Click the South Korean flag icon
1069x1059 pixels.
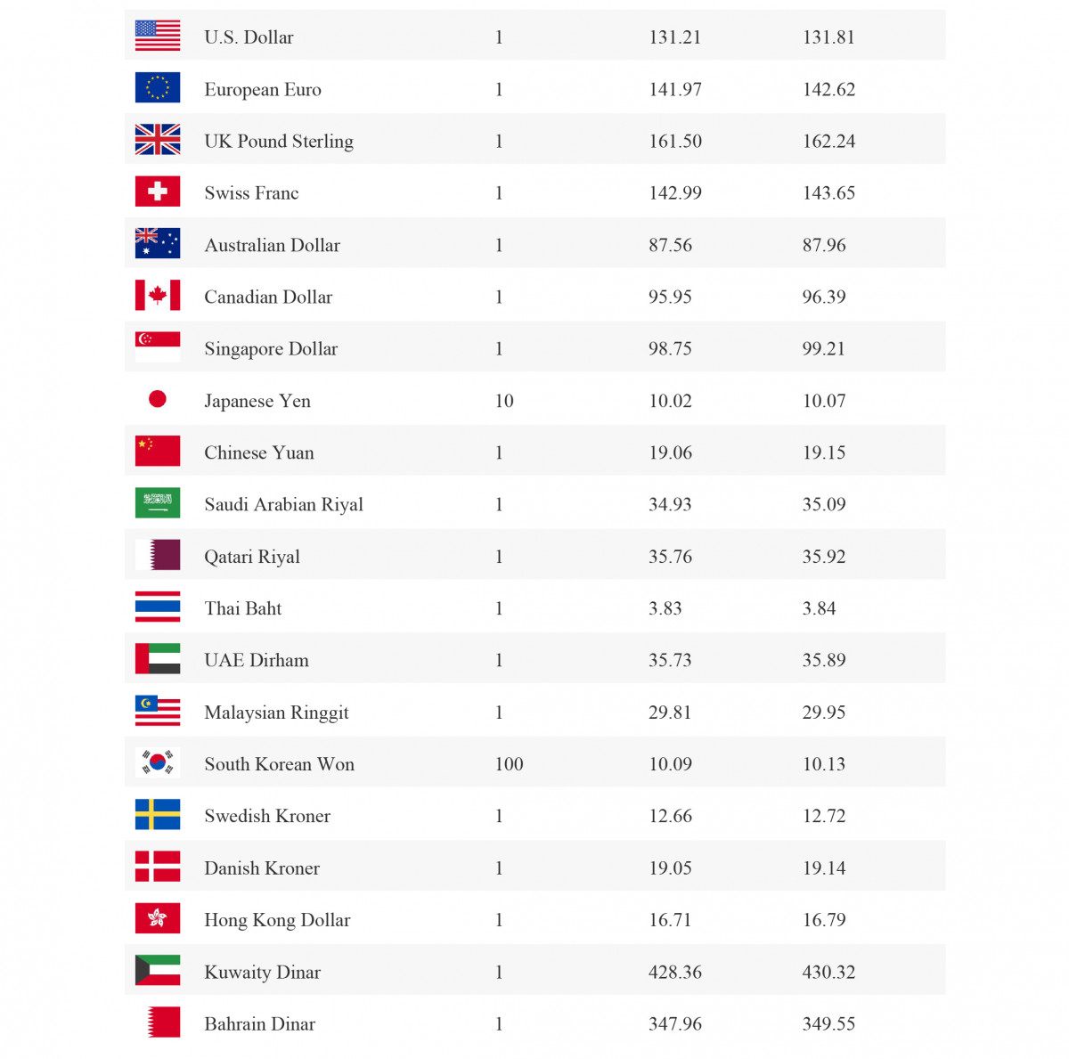point(158,762)
